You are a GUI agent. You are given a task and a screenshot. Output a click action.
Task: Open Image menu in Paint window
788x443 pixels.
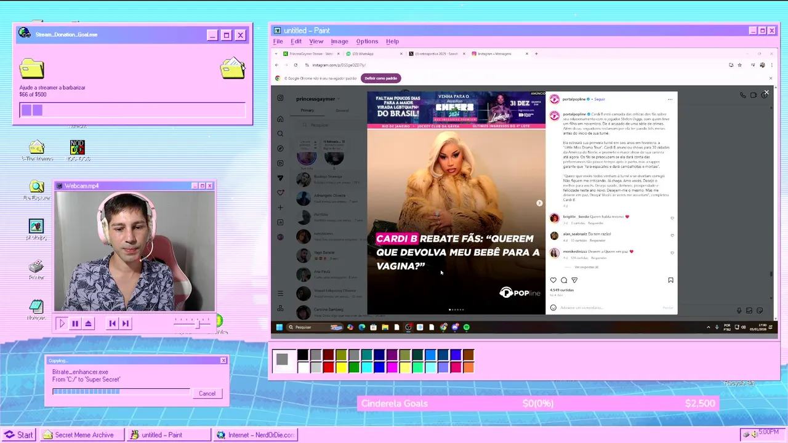[339, 41]
